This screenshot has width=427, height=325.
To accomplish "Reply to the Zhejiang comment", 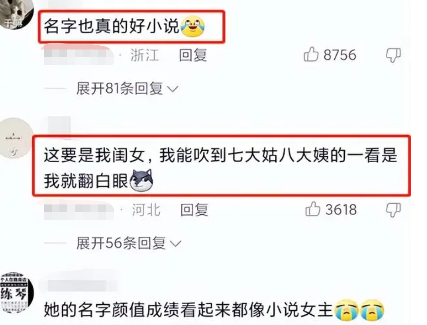I will click(x=193, y=55).
